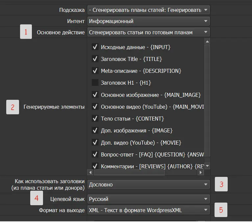Click the elements list vertical scrollbar
This screenshot has height=222, width=252.
coord(207,99)
